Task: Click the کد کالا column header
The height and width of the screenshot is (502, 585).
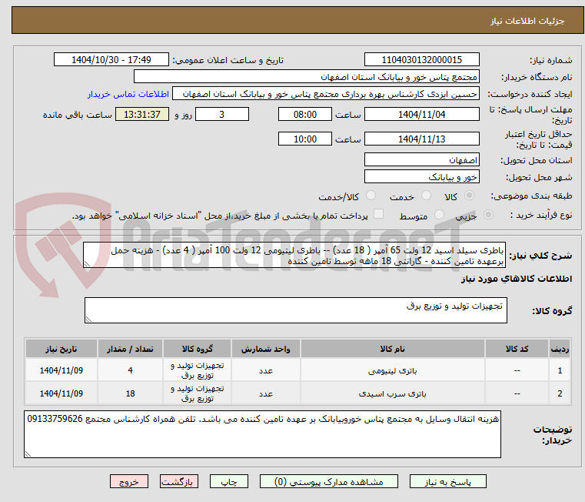Action: [x=517, y=349]
